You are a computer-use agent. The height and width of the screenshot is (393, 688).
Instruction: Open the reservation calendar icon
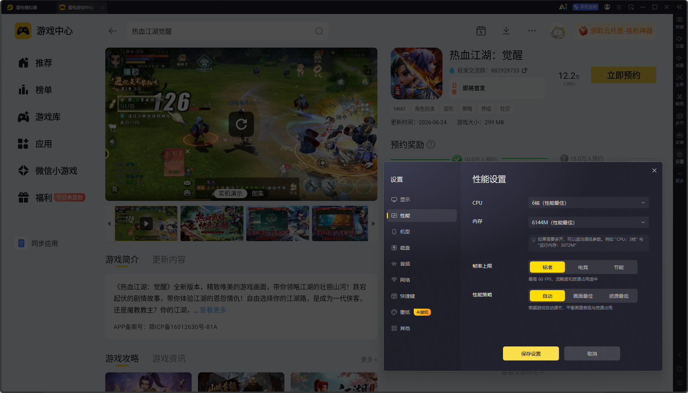coord(481,31)
